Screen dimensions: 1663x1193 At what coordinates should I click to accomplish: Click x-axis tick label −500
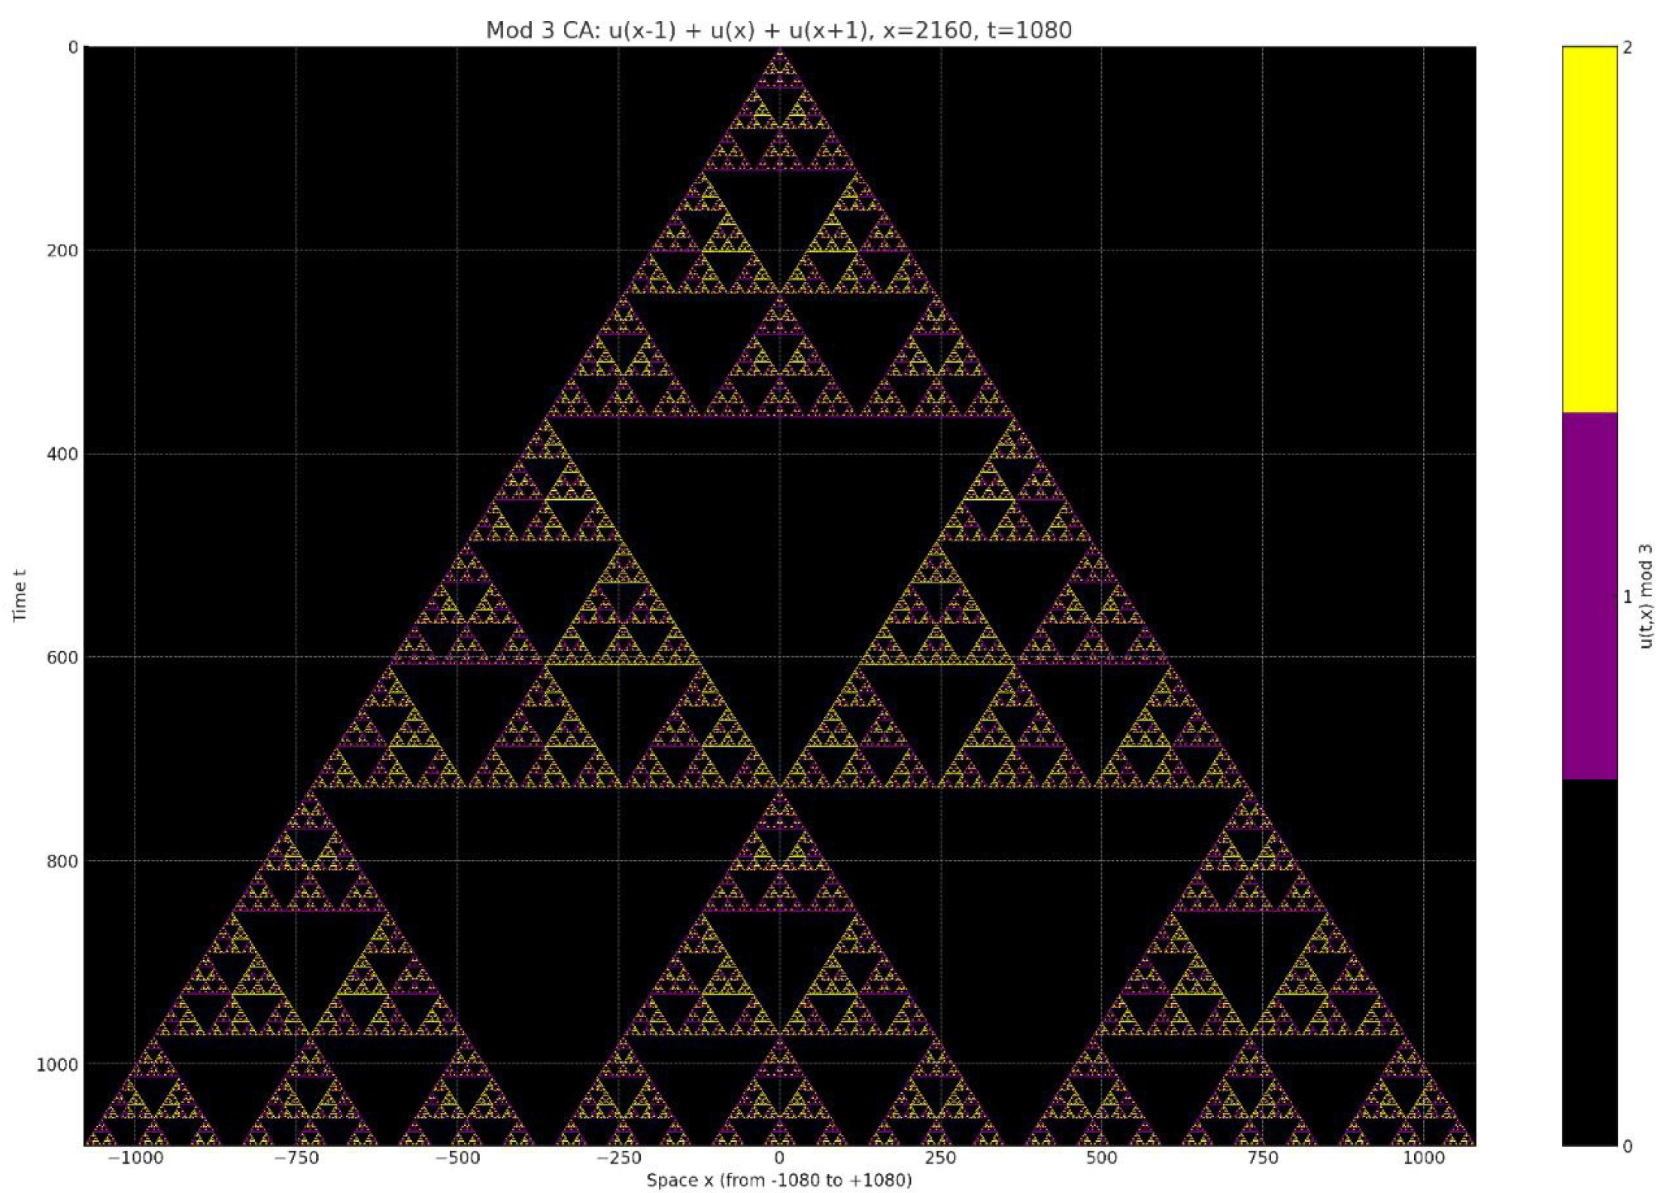point(457,1158)
